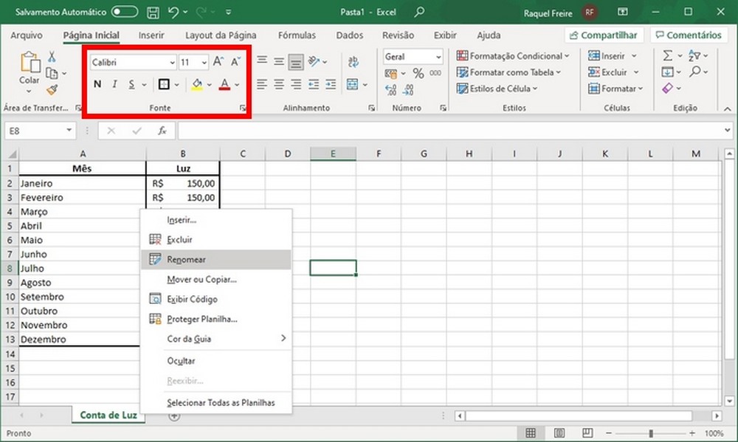Click the text orientation icon
Viewport: 738px width, 442px height.
(x=314, y=61)
